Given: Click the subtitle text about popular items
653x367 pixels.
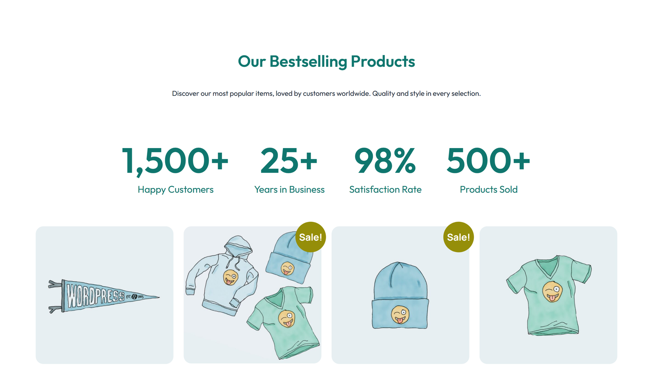Looking at the screenshot, I should (x=326, y=93).
